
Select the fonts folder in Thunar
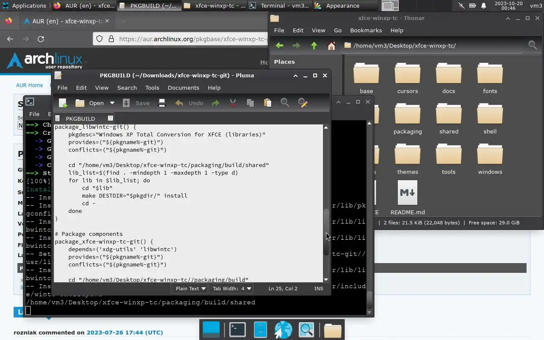pos(490,78)
